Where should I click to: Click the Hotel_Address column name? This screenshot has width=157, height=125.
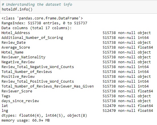16,33
